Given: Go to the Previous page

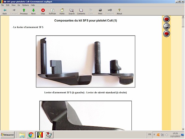Looking at the screenshot, I should [24, 11].
